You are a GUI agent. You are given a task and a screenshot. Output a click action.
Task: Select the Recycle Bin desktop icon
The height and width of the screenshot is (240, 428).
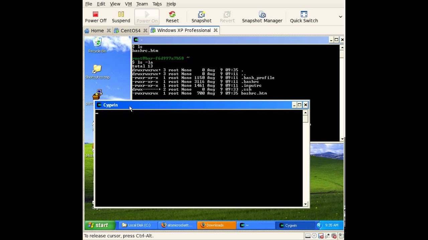coord(97,45)
